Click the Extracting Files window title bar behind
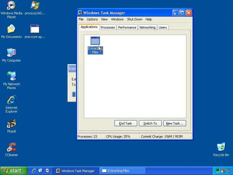This screenshot has height=175, width=233. (72, 69)
